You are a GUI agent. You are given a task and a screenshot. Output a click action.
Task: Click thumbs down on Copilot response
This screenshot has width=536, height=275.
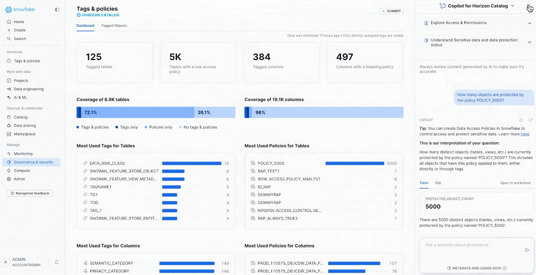(x=530, y=120)
